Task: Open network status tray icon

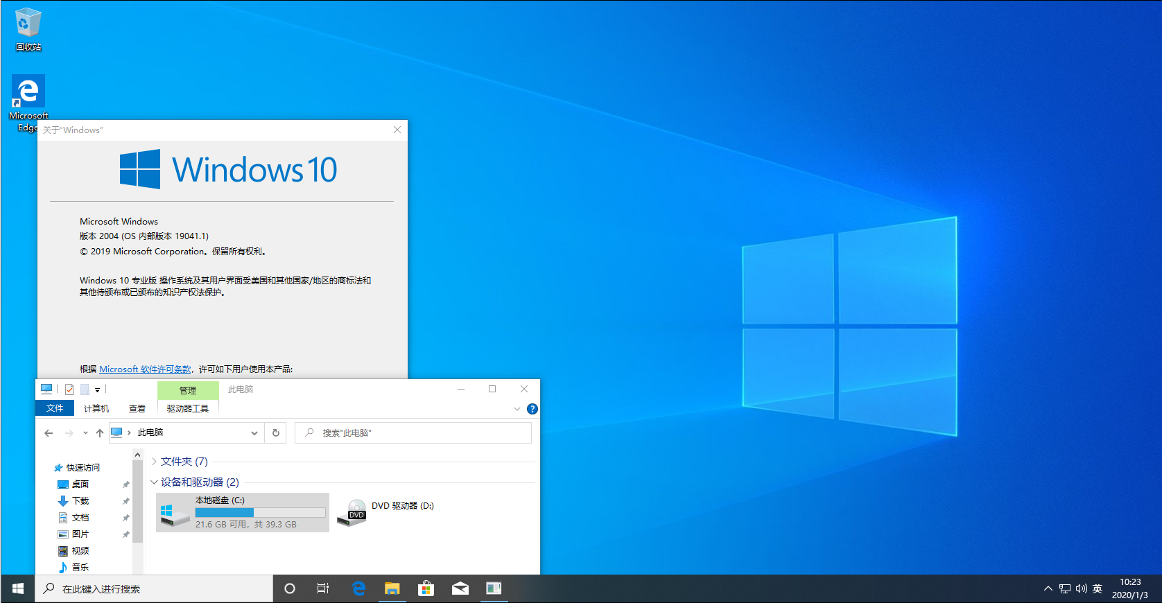Action: click(1065, 588)
